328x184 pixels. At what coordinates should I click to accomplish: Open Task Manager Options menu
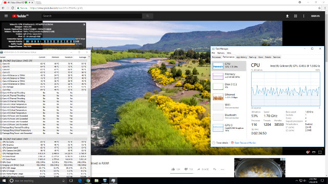click(221, 53)
